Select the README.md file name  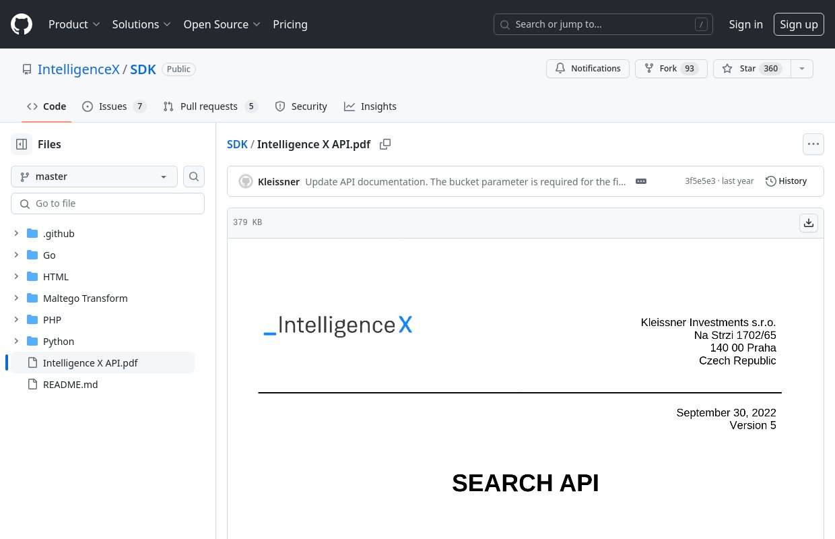point(71,385)
